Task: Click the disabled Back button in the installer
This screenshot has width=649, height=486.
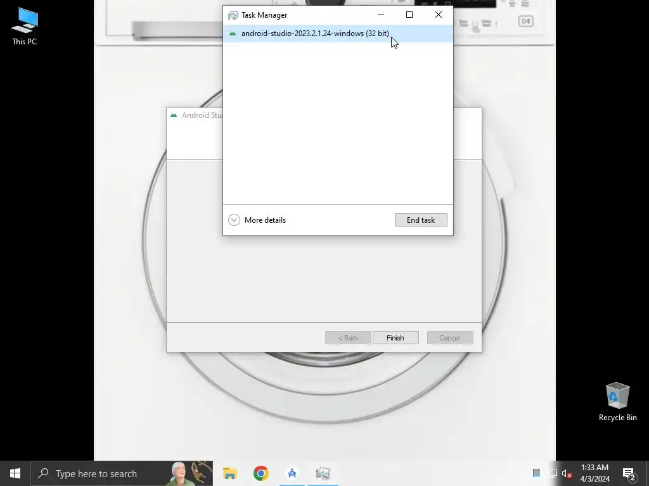Action: click(348, 338)
